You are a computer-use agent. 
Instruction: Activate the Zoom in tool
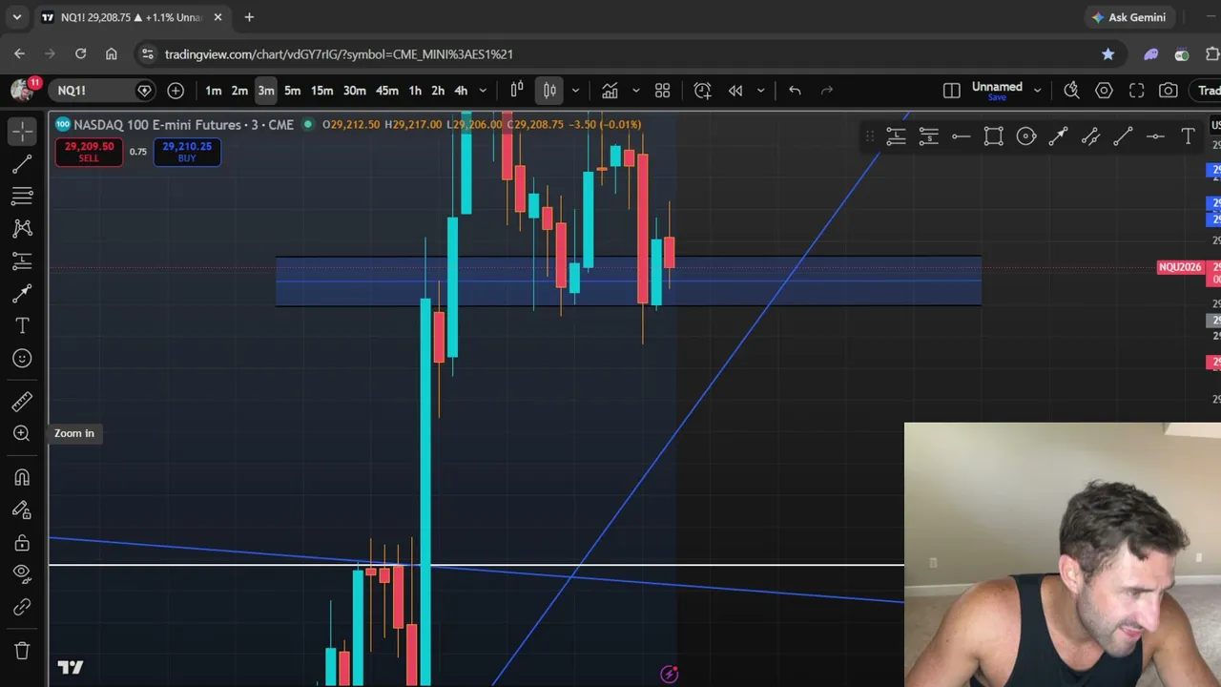(x=22, y=433)
